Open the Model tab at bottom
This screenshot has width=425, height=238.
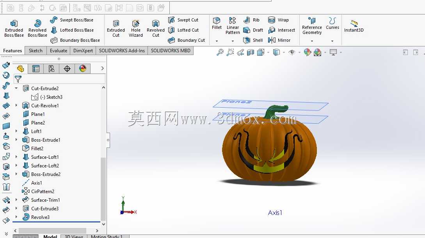[x=50, y=236]
